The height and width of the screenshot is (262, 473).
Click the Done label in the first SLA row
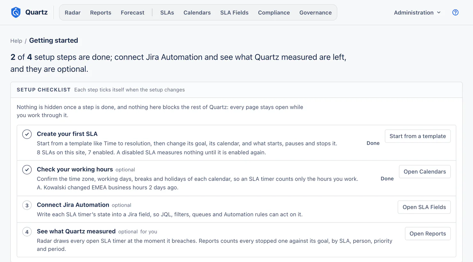click(x=373, y=143)
